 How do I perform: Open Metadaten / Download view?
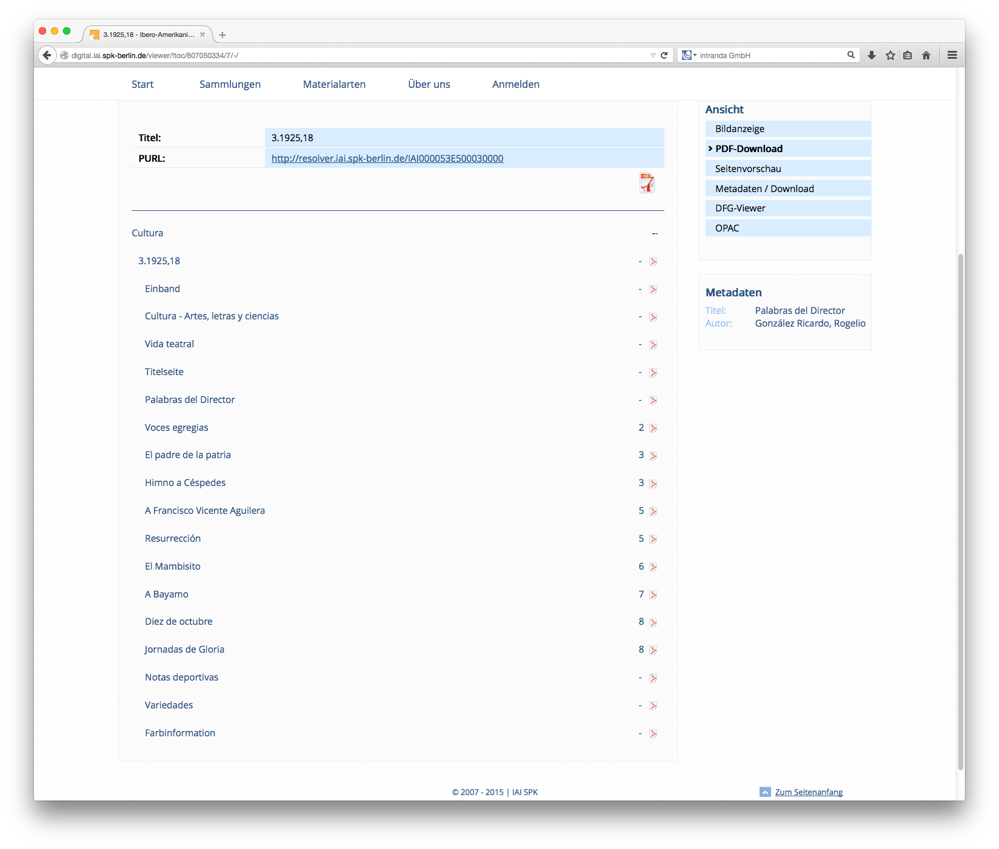788,188
